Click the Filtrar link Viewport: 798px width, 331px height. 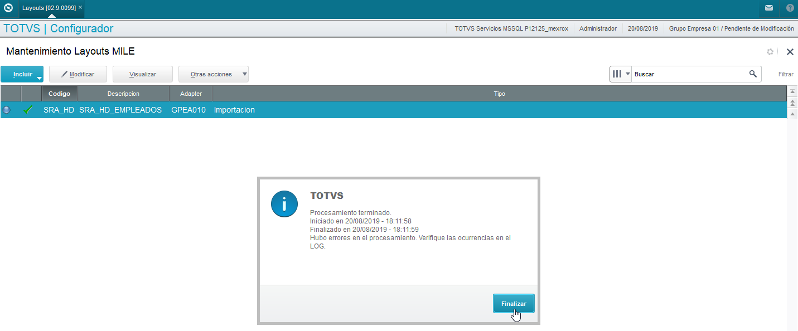pyautogui.click(x=786, y=74)
